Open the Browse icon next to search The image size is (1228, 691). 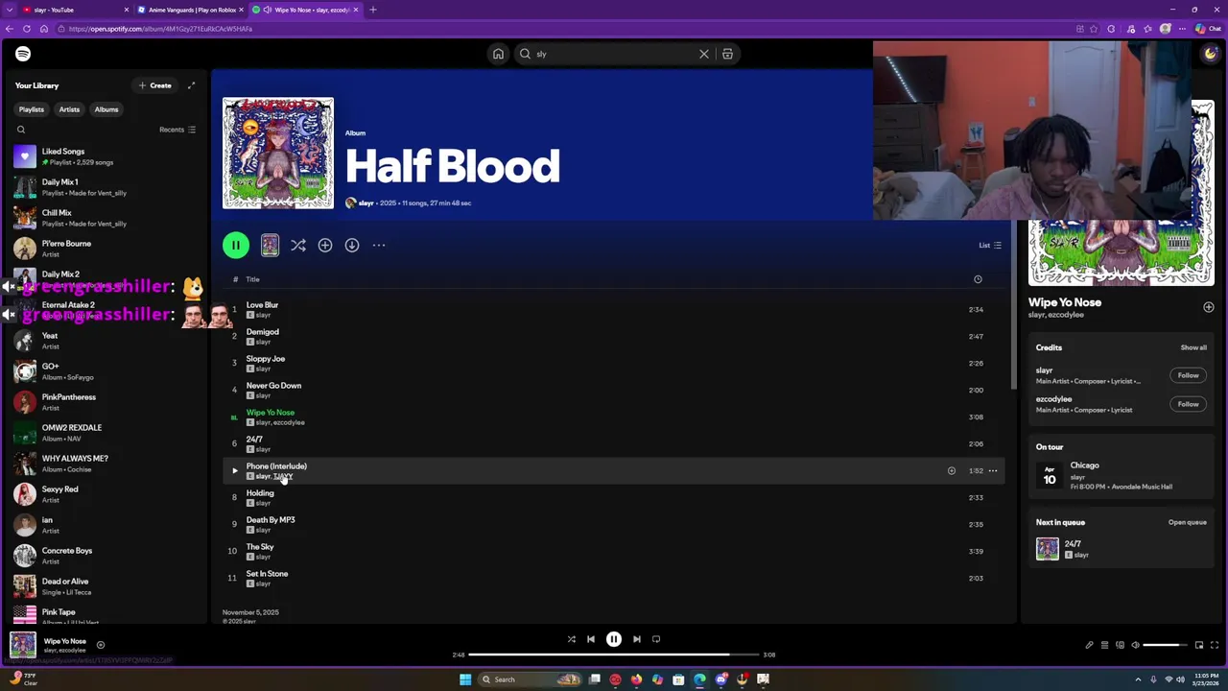(x=727, y=54)
